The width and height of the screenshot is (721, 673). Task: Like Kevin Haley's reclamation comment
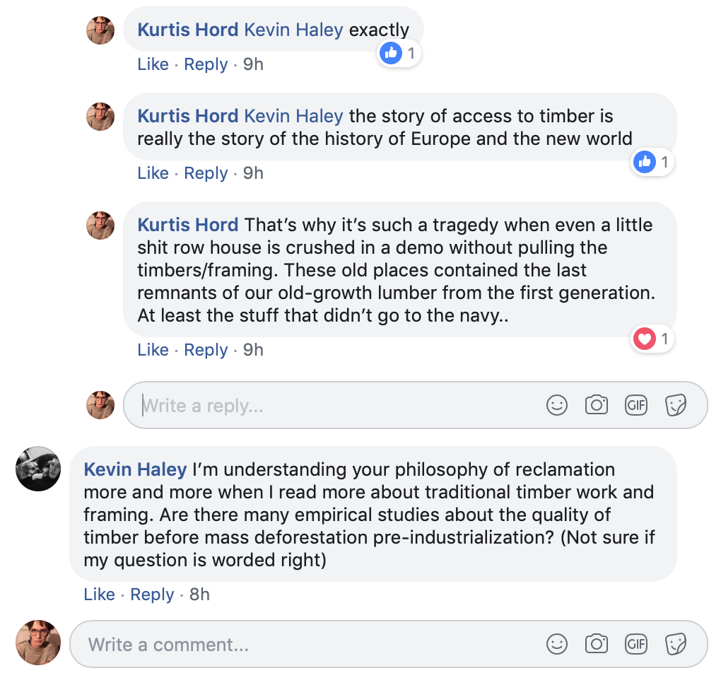[99, 595]
